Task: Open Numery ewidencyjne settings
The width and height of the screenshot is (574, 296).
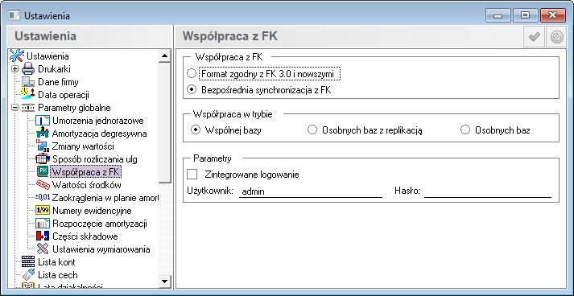Action: 92,211
